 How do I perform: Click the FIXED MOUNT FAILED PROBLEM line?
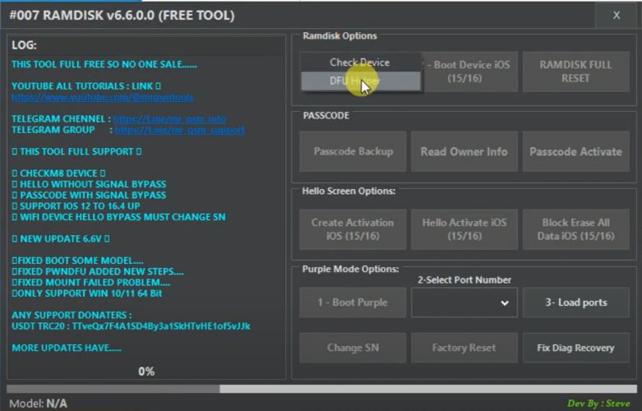(91, 283)
